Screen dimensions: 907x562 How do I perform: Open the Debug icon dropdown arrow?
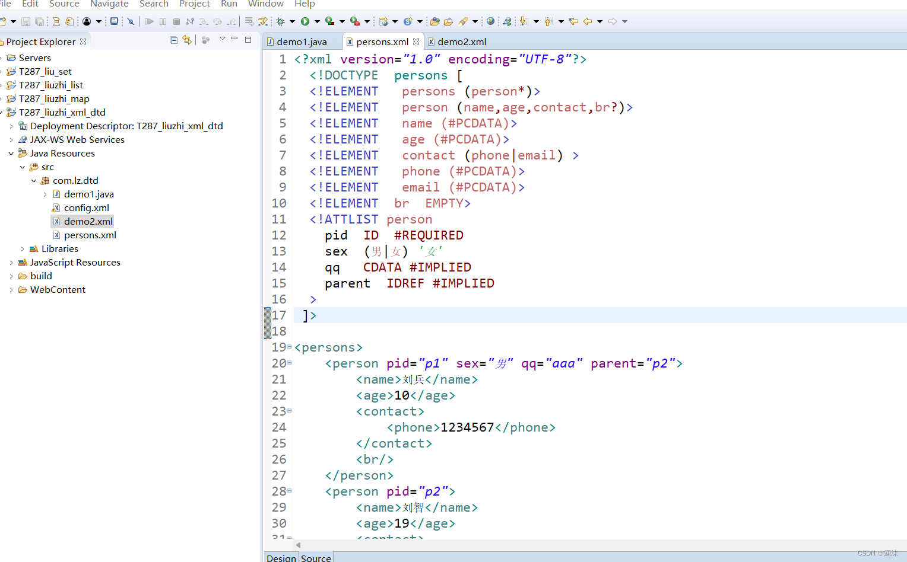click(x=292, y=21)
